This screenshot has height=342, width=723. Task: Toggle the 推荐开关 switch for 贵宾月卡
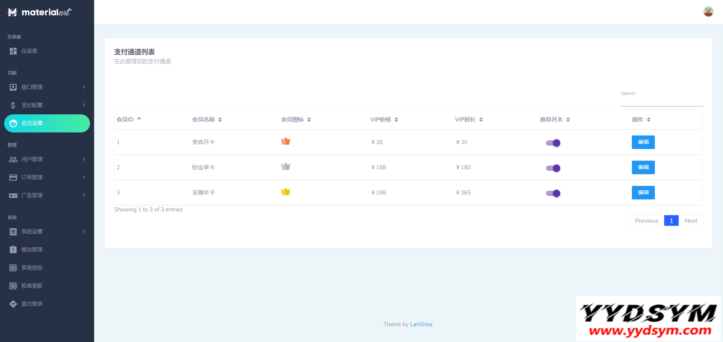click(x=553, y=143)
